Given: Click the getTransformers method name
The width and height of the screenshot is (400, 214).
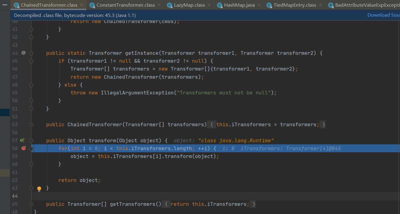Looking at the screenshot, I should [x=133, y=204].
